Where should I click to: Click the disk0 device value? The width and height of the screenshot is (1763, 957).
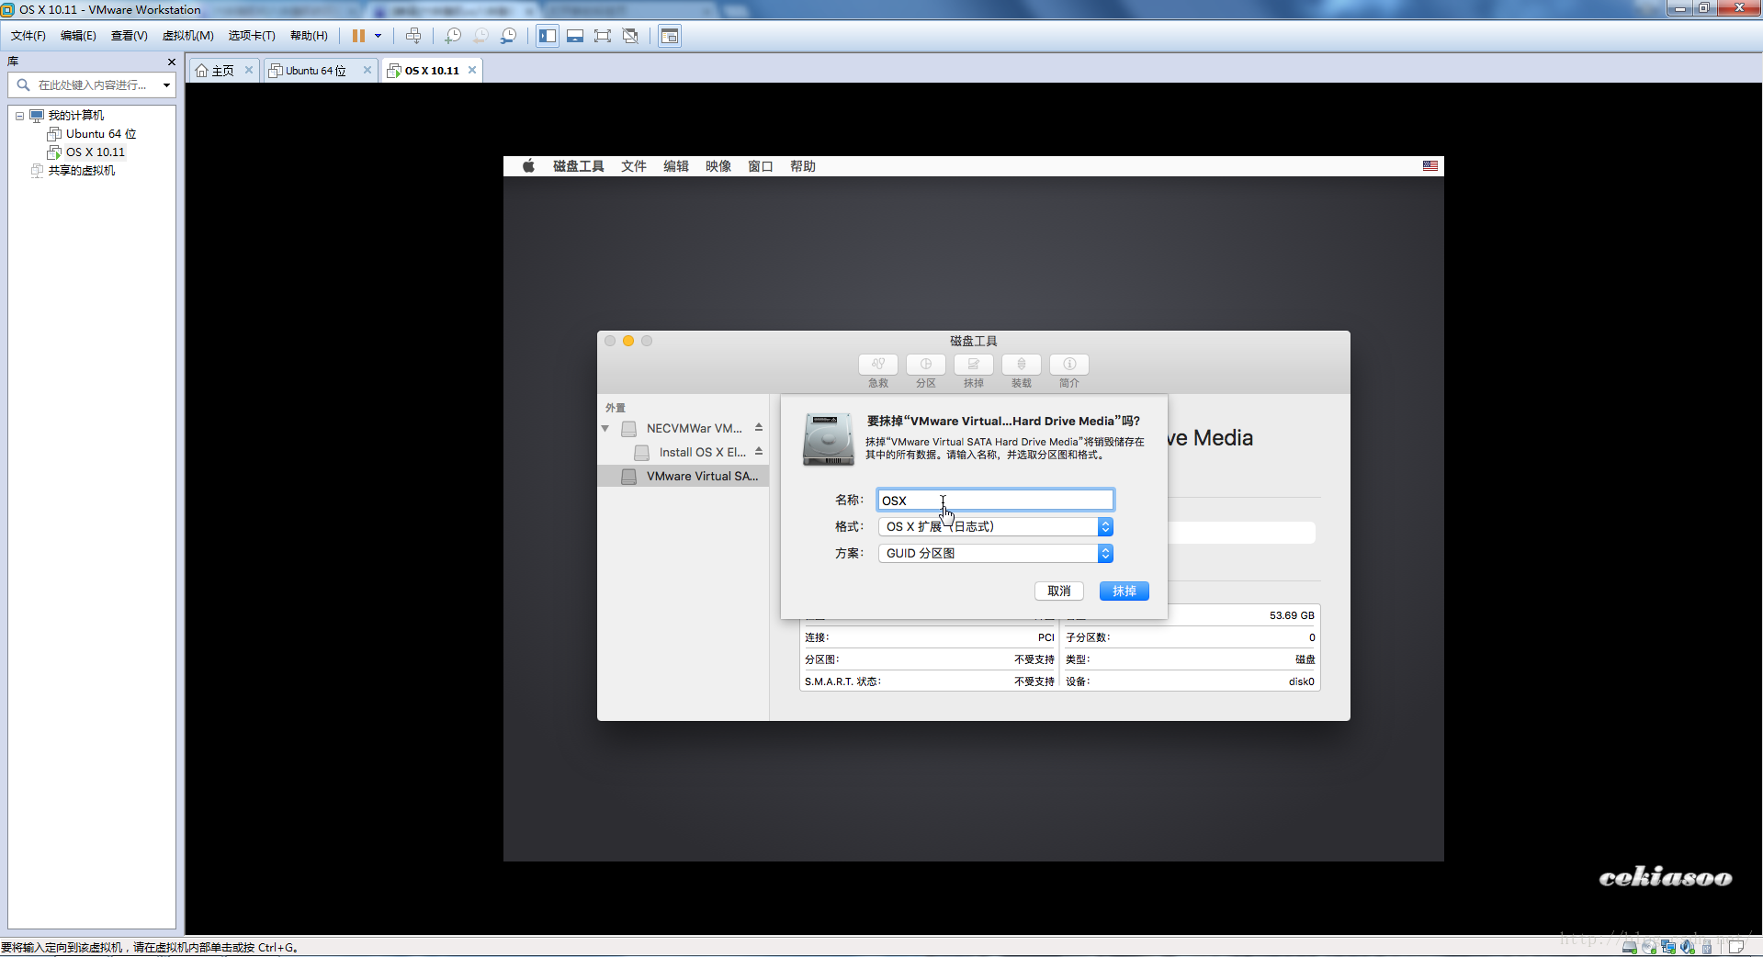pyautogui.click(x=1301, y=681)
